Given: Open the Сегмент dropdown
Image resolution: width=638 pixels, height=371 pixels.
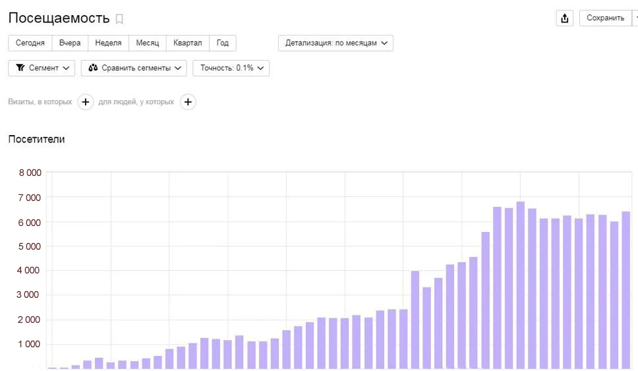Looking at the screenshot, I should click(x=42, y=68).
